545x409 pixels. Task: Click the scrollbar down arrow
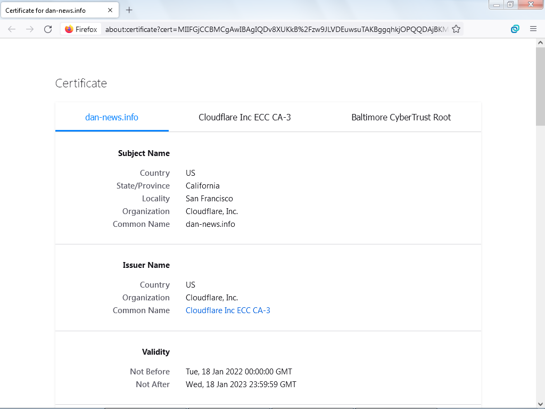point(540,404)
